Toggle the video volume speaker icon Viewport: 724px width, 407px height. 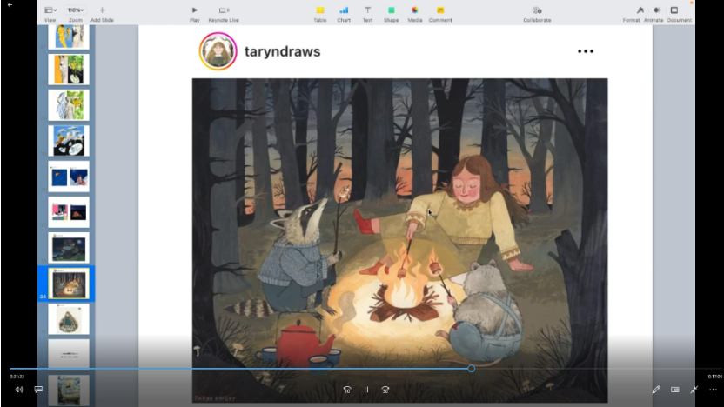19,390
